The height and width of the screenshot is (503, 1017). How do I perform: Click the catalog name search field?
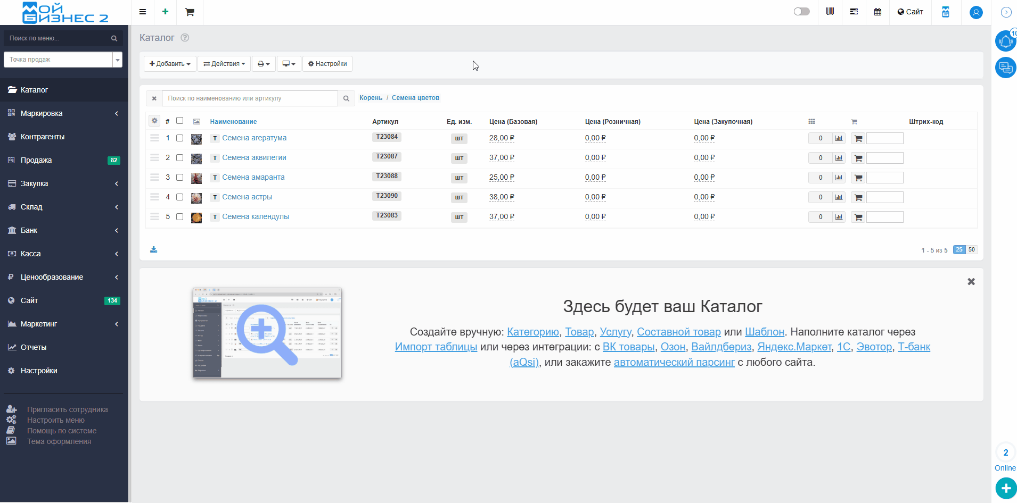(250, 98)
